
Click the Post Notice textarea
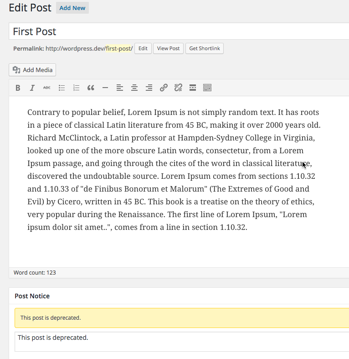pyautogui.click(x=182, y=342)
